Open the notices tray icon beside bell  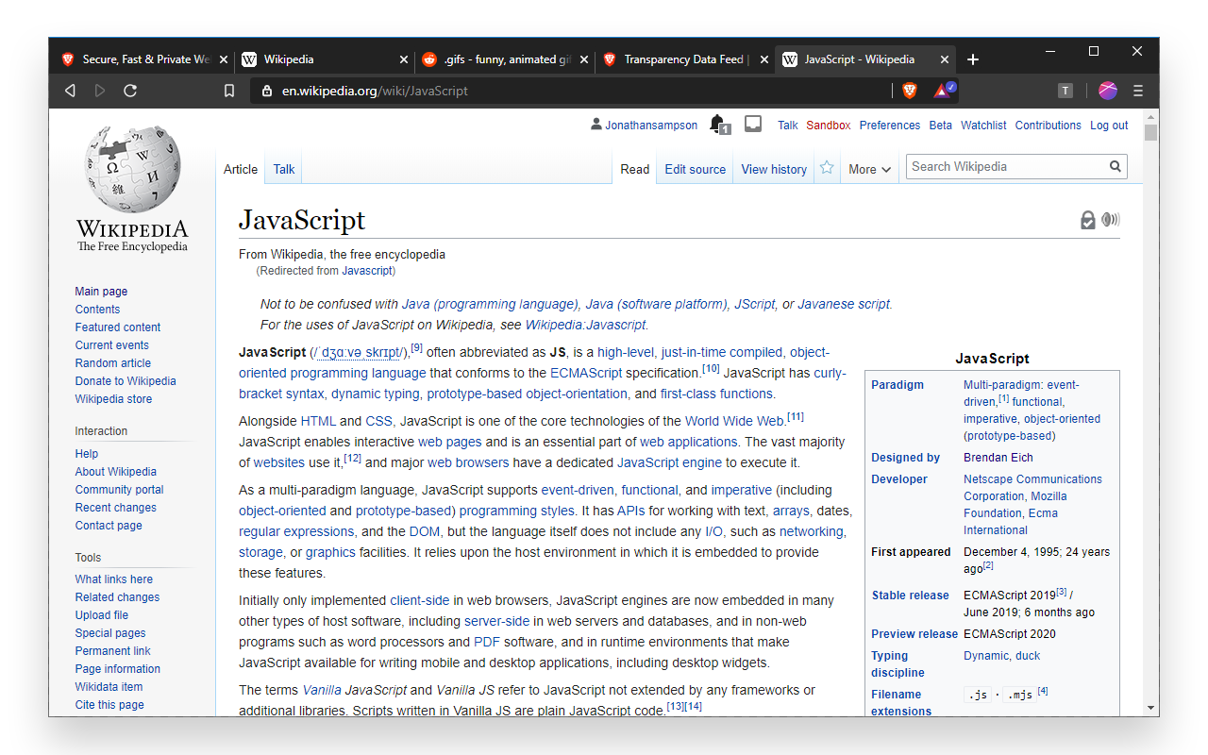click(752, 124)
